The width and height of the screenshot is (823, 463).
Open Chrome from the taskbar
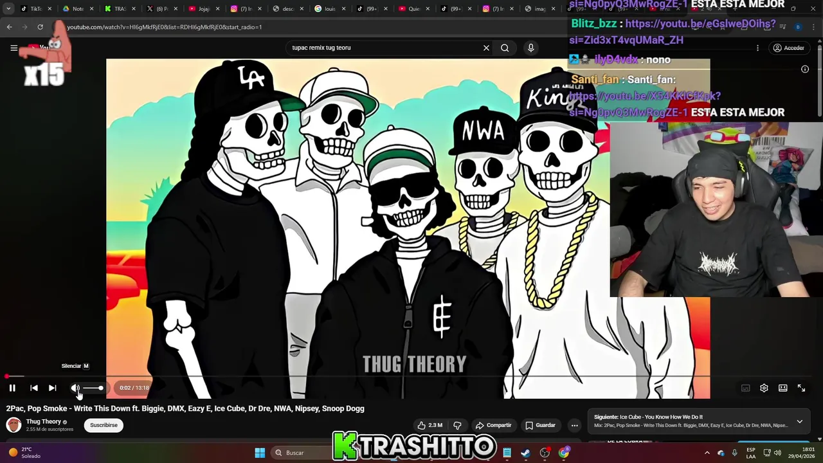click(564, 453)
